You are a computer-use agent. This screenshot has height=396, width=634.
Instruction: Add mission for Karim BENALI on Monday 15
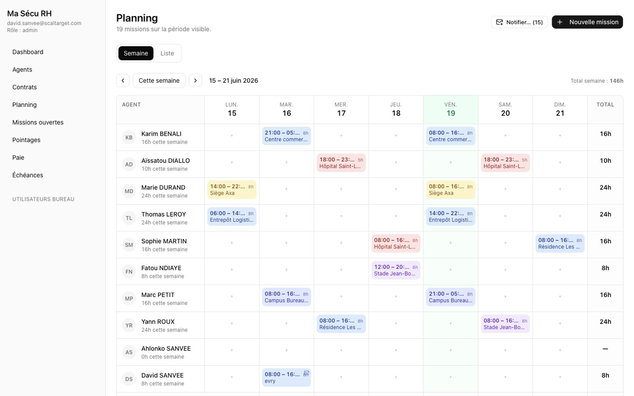232,135
